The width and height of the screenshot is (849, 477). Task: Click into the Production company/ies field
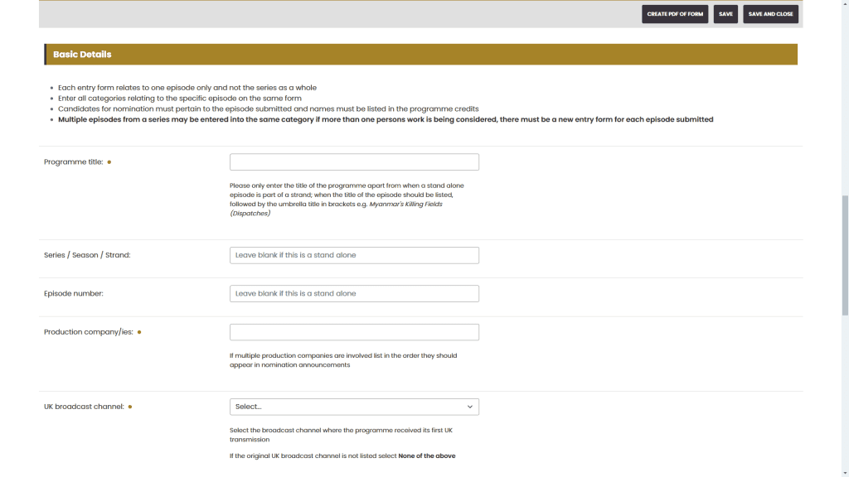pyautogui.click(x=354, y=332)
